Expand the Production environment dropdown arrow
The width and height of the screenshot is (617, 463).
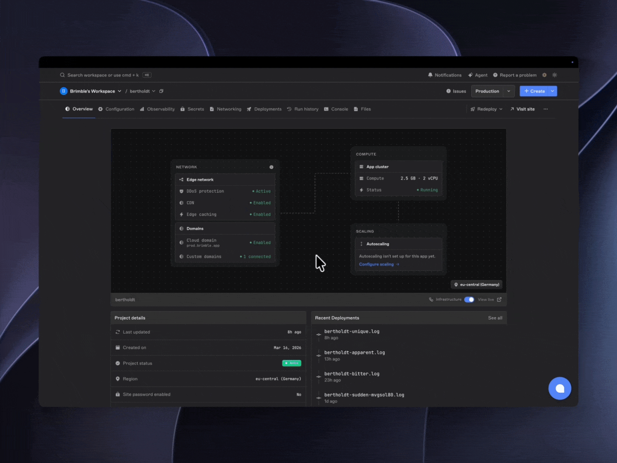click(x=509, y=91)
